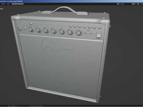Open the scene browse dropdown icon
Screen dimensions: 143x107
tap(118, 4)
